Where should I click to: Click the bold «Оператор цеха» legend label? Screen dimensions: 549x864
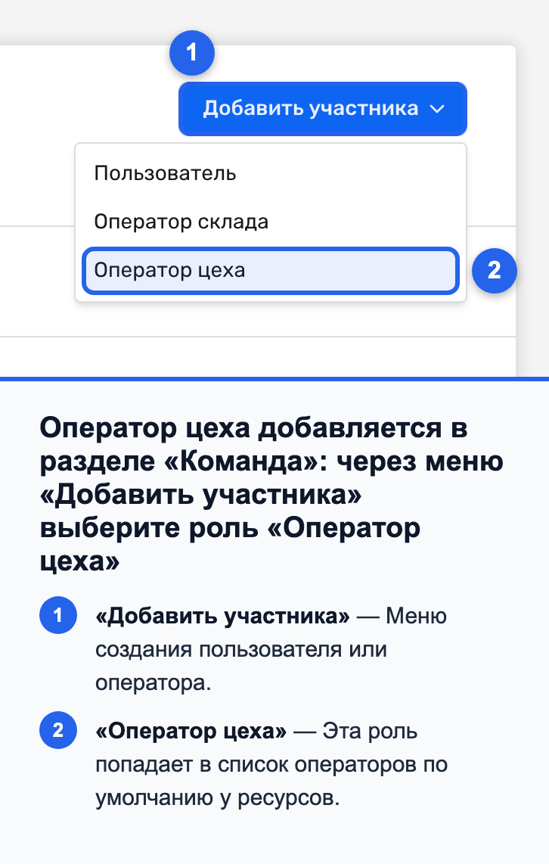point(191,731)
